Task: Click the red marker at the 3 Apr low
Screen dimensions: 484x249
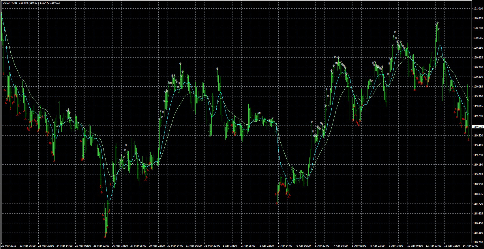Action: pos(277,204)
